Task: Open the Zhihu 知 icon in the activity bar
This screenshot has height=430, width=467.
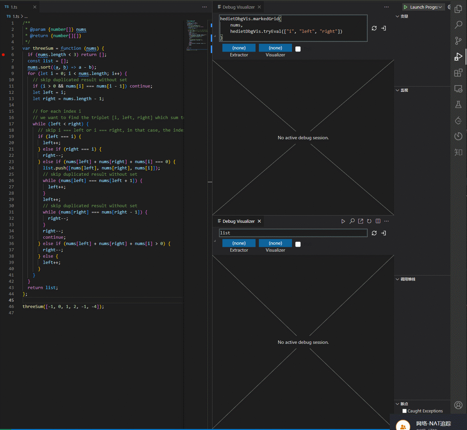Action: click(458, 152)
